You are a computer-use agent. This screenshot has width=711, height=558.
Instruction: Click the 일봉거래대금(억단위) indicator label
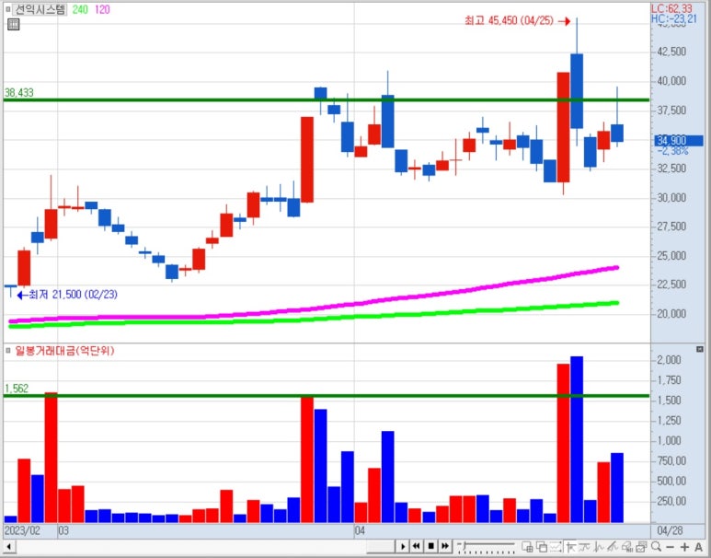[64, 351]
